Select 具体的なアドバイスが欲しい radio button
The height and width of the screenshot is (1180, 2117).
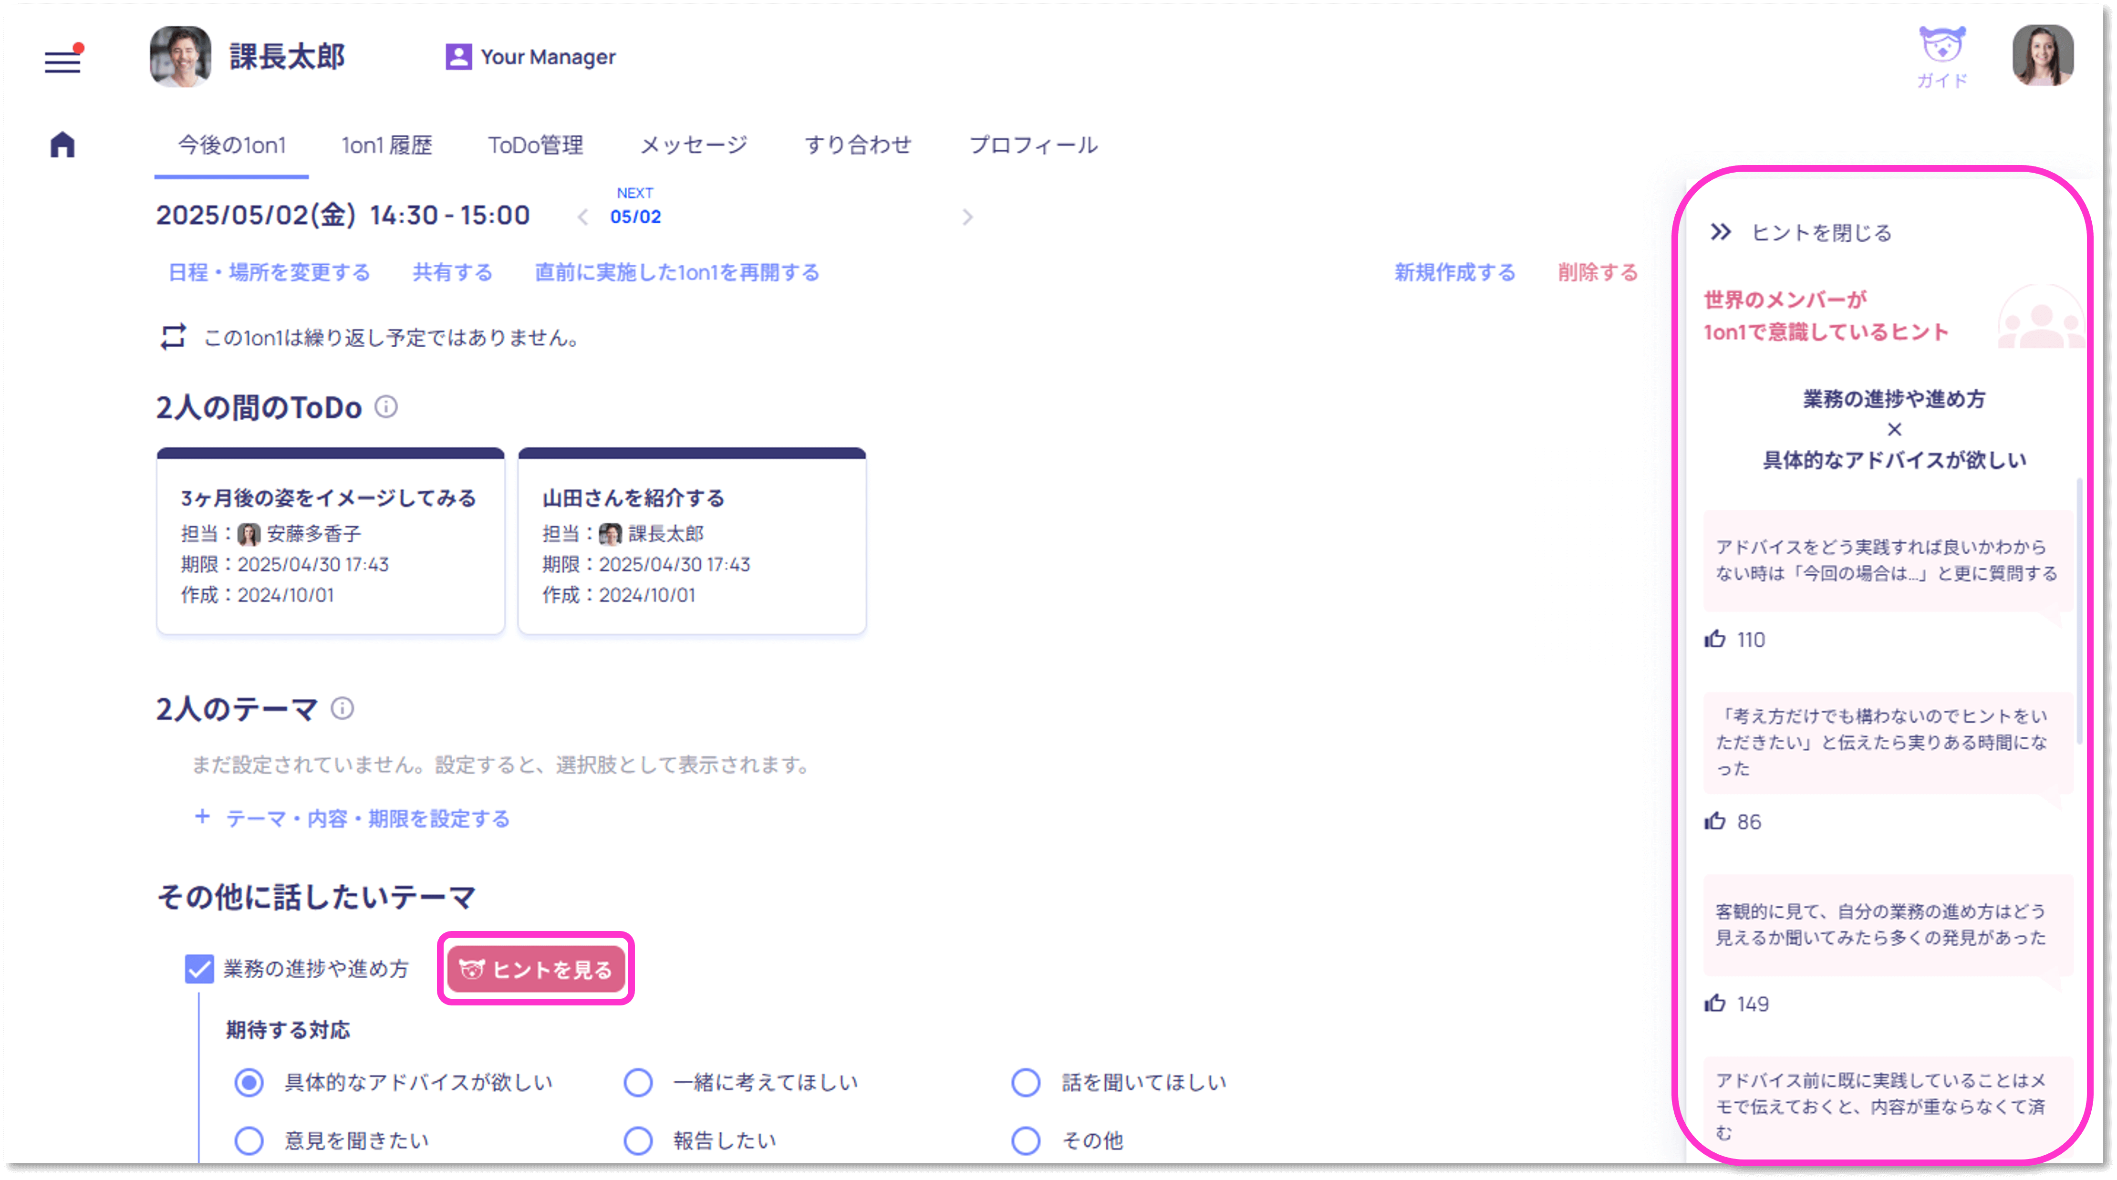(249, 1083)
